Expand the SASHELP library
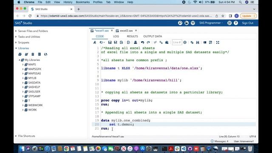 23,87
